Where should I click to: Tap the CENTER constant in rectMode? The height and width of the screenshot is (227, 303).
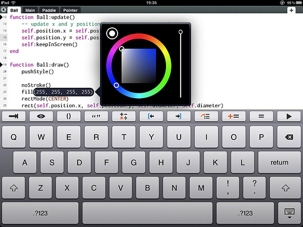pyautogui.click(x=58, y=99)
